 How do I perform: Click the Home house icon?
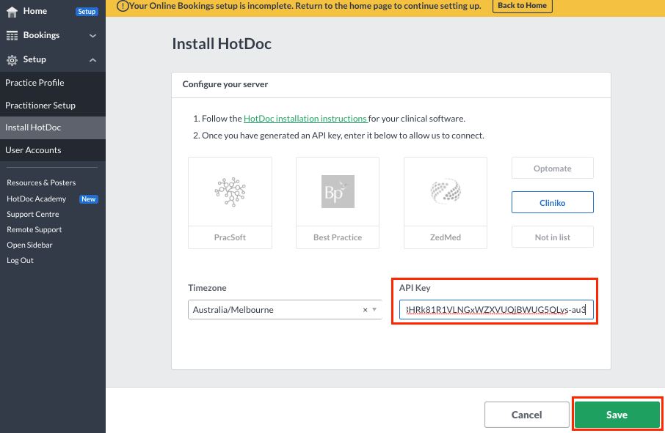[12, 12]
